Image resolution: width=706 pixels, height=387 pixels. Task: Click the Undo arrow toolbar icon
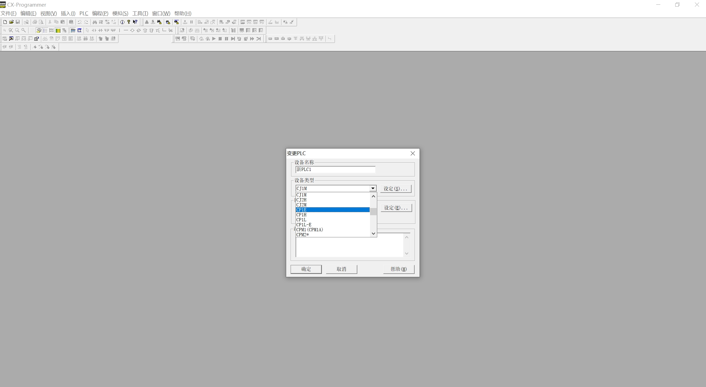click(x=80, y=22)
